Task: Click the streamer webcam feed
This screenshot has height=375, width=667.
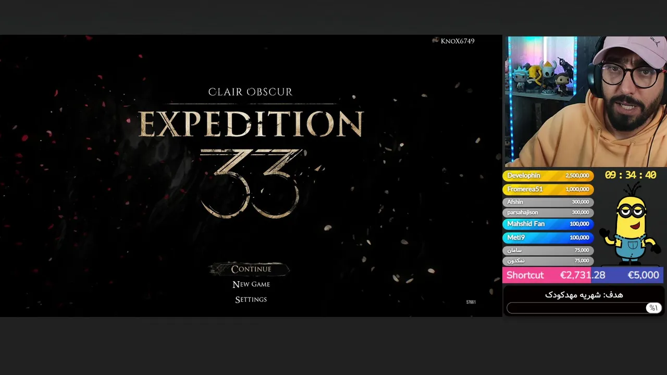Action: (x=585, y=102)
